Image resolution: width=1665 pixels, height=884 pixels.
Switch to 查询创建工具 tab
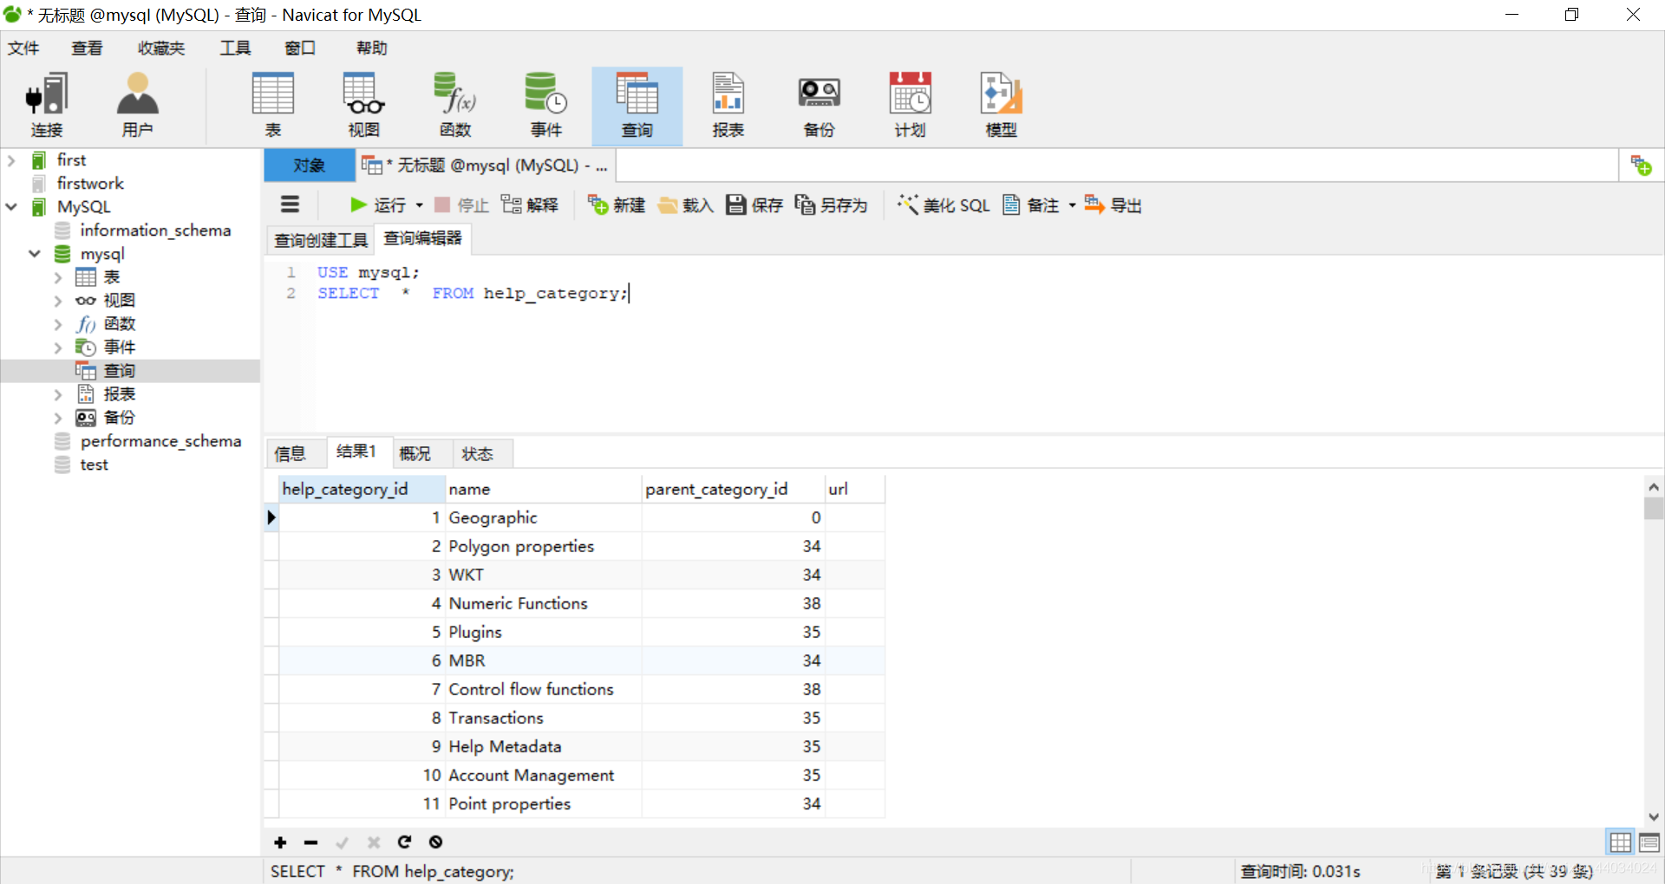321,240
